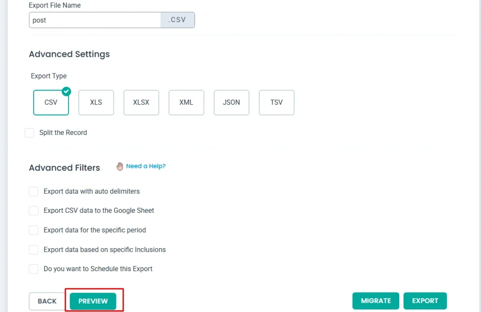Enable Export CSV data to Google Sheet
This screenshot has height=312, width=481.
tap(34, 211)
